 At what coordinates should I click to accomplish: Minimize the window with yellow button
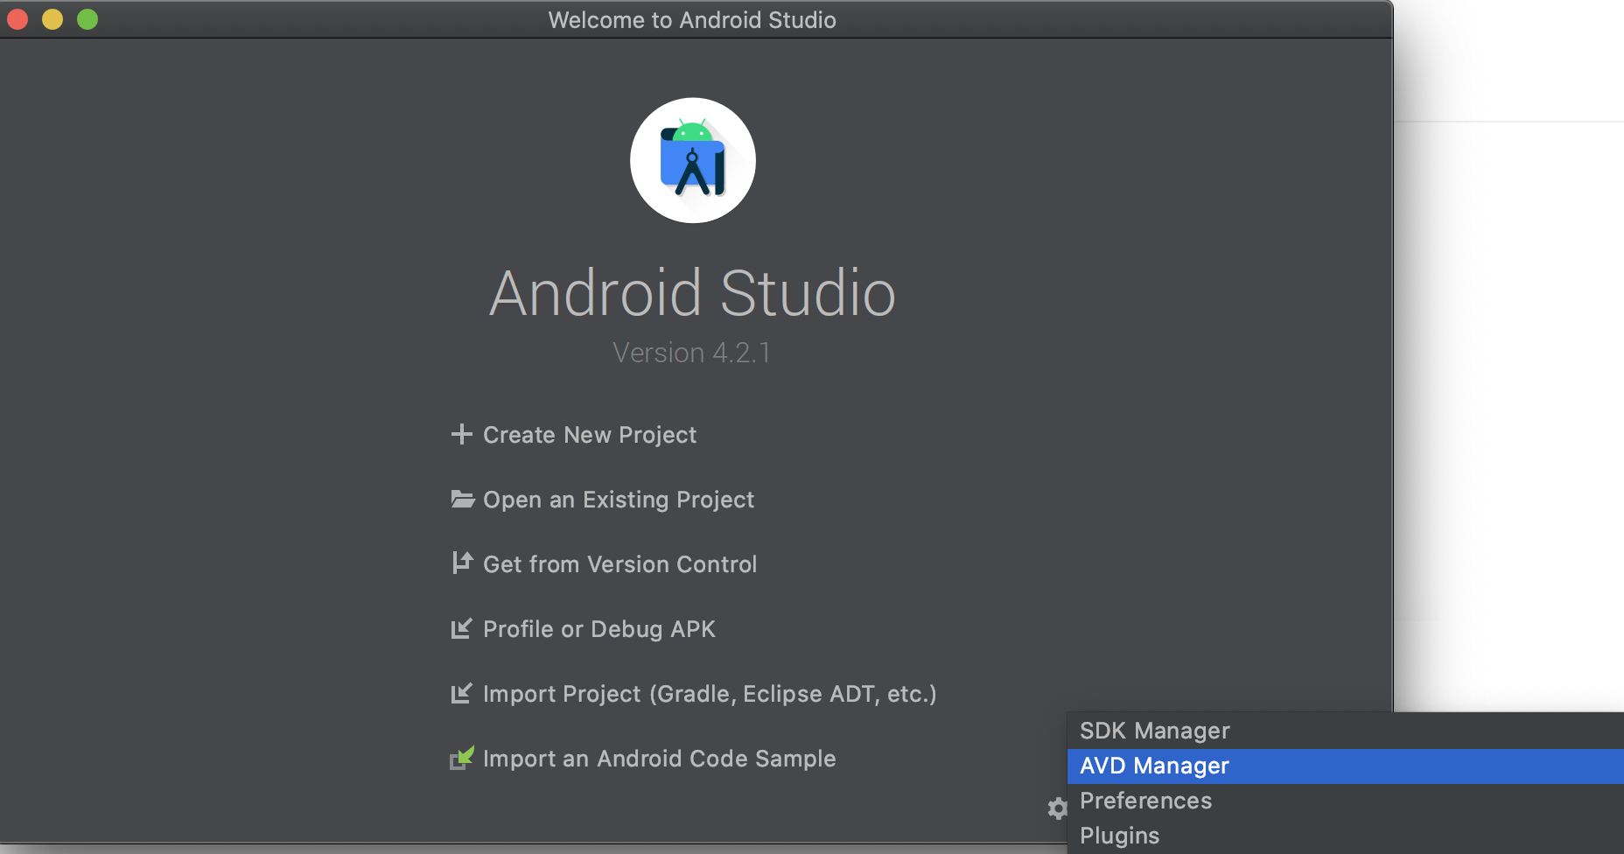tap(52, 19)
